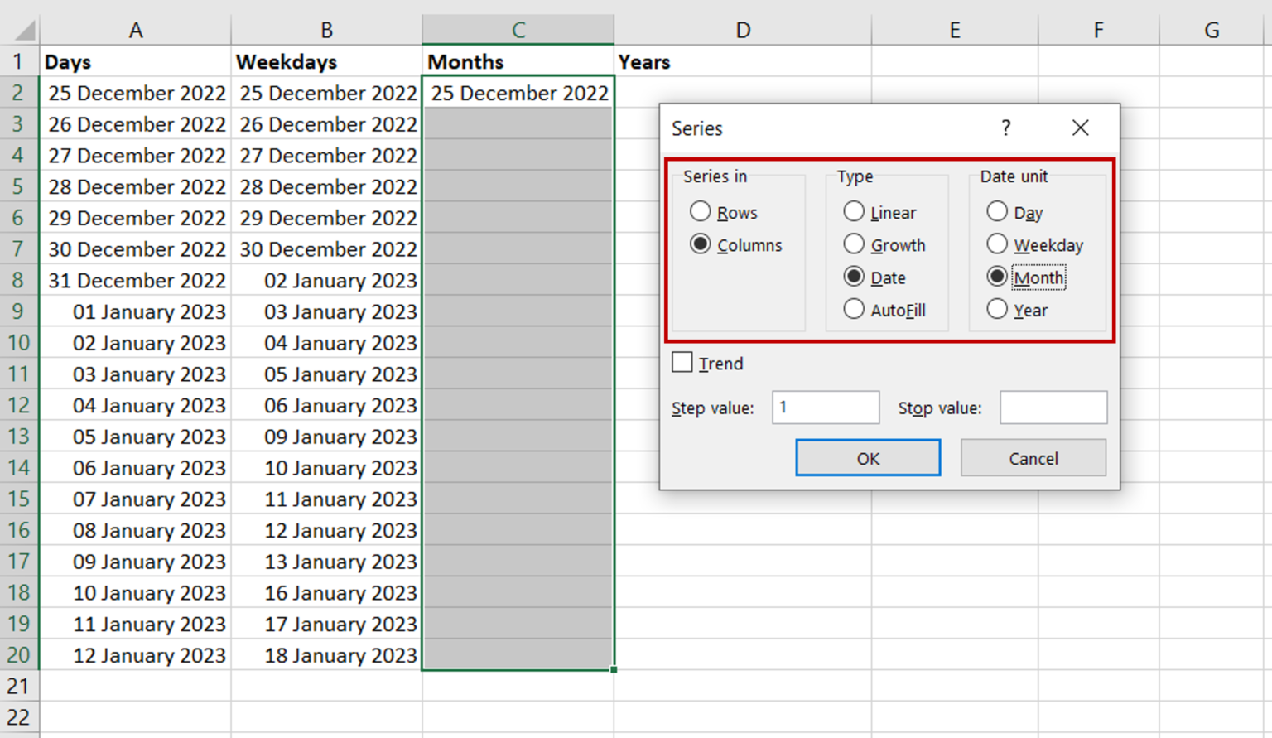Close the Series dialog with X

1080,128
